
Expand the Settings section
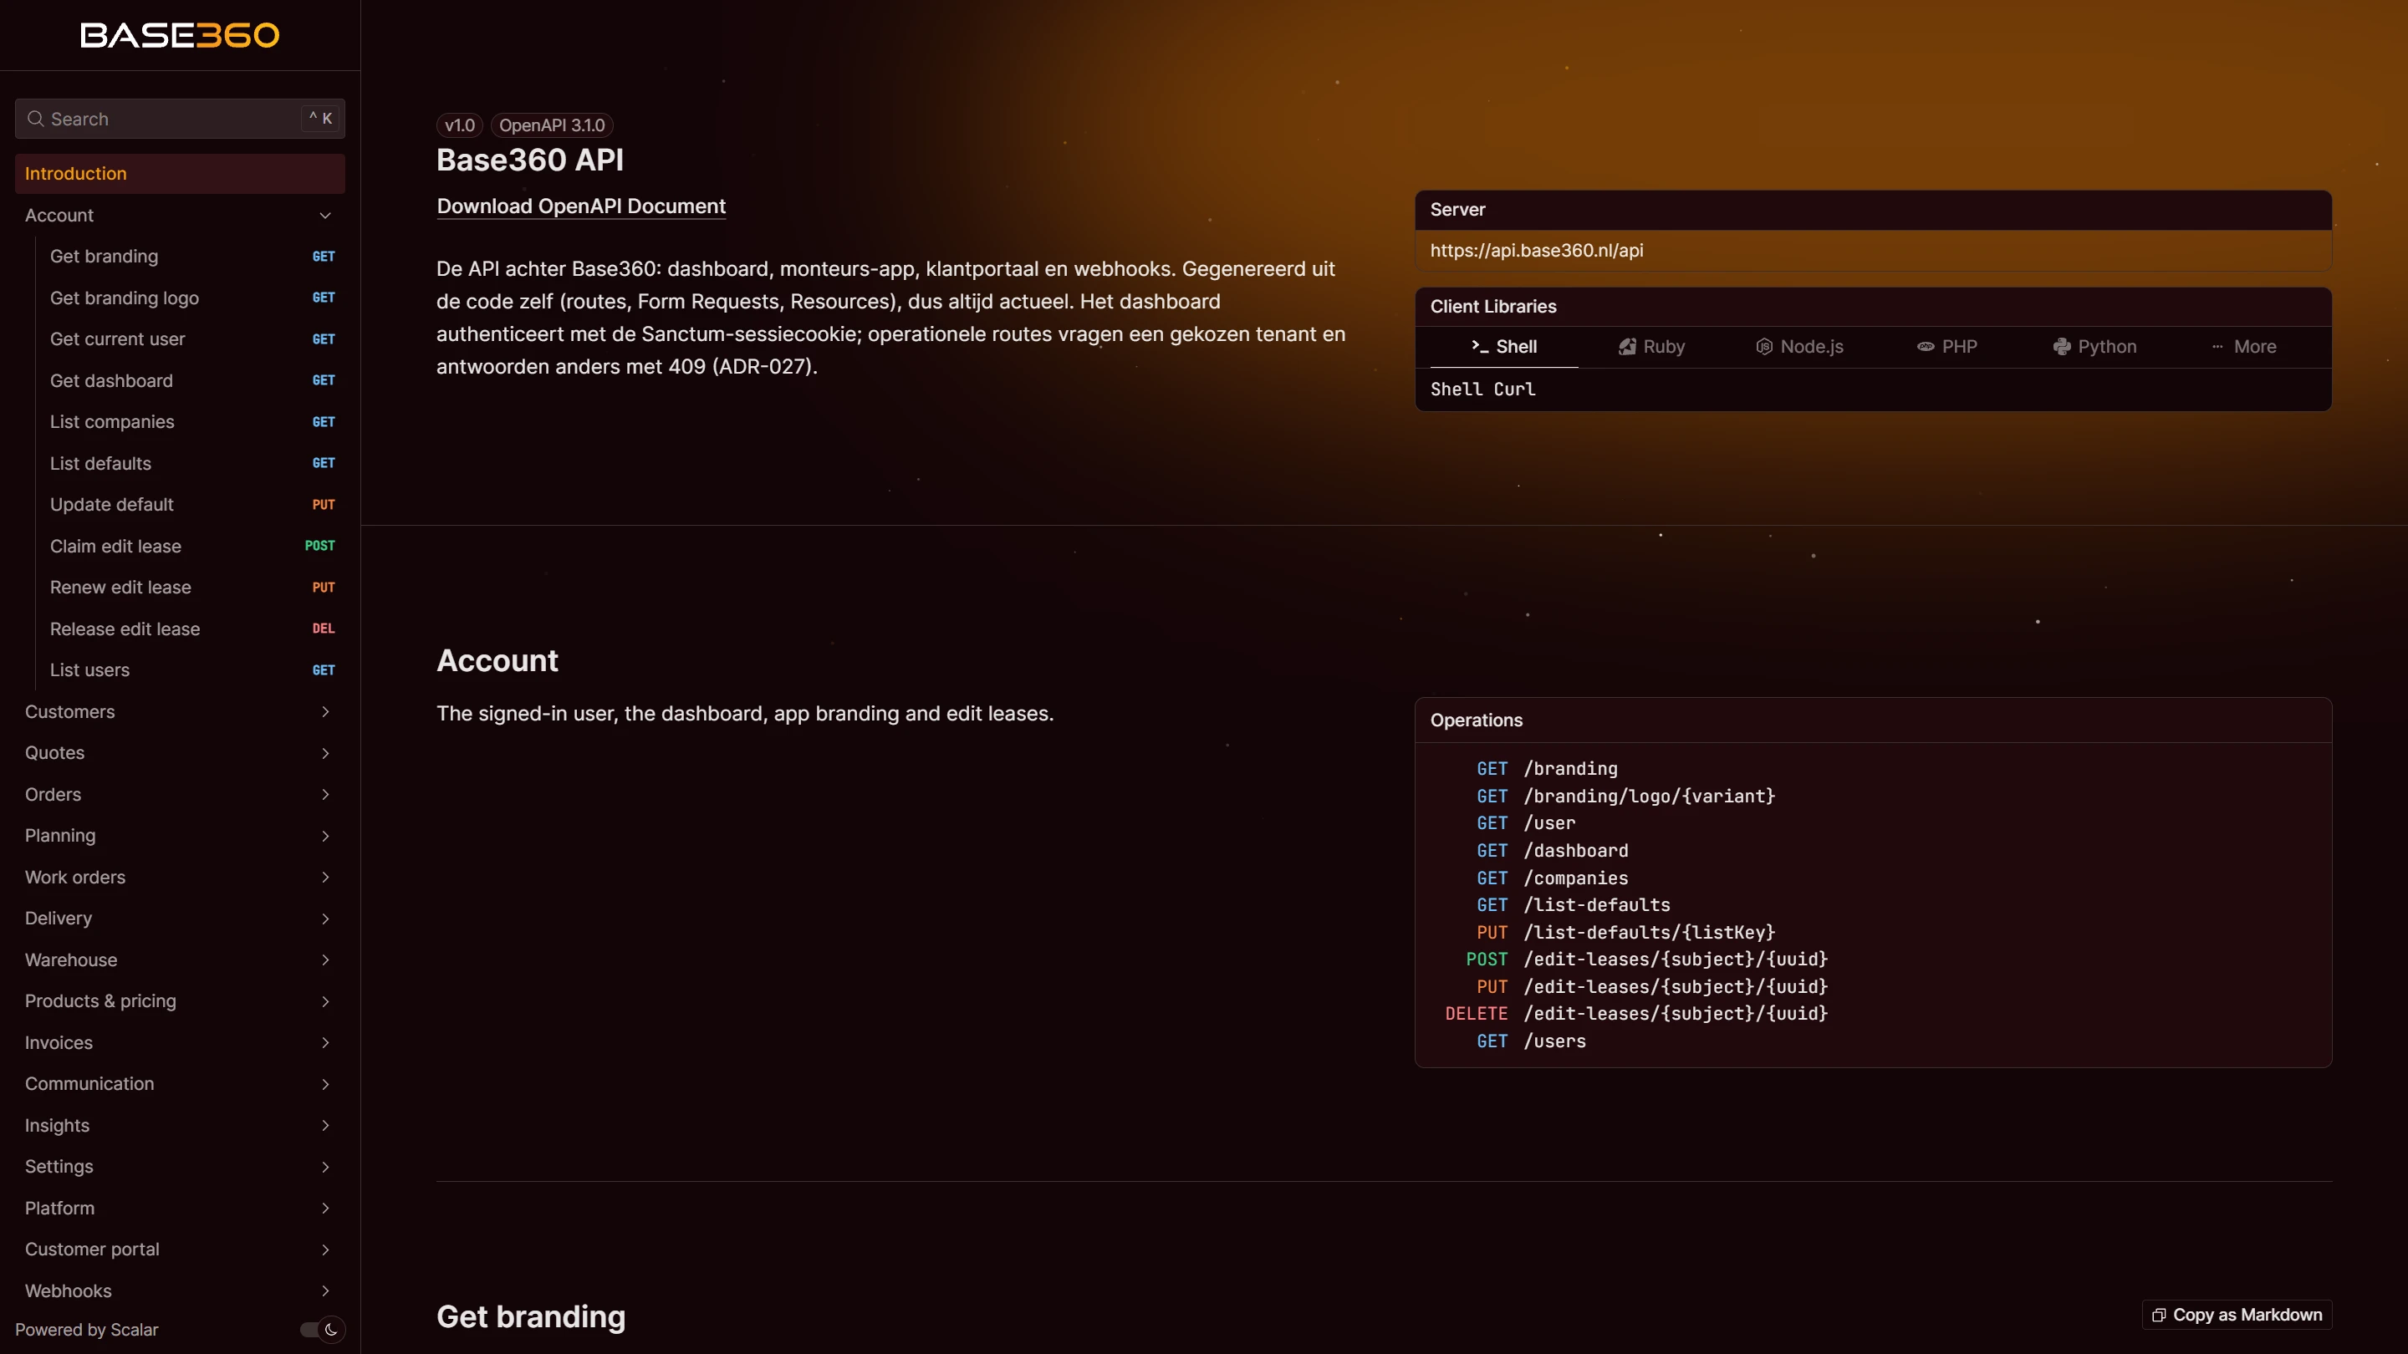[180, 1166]
